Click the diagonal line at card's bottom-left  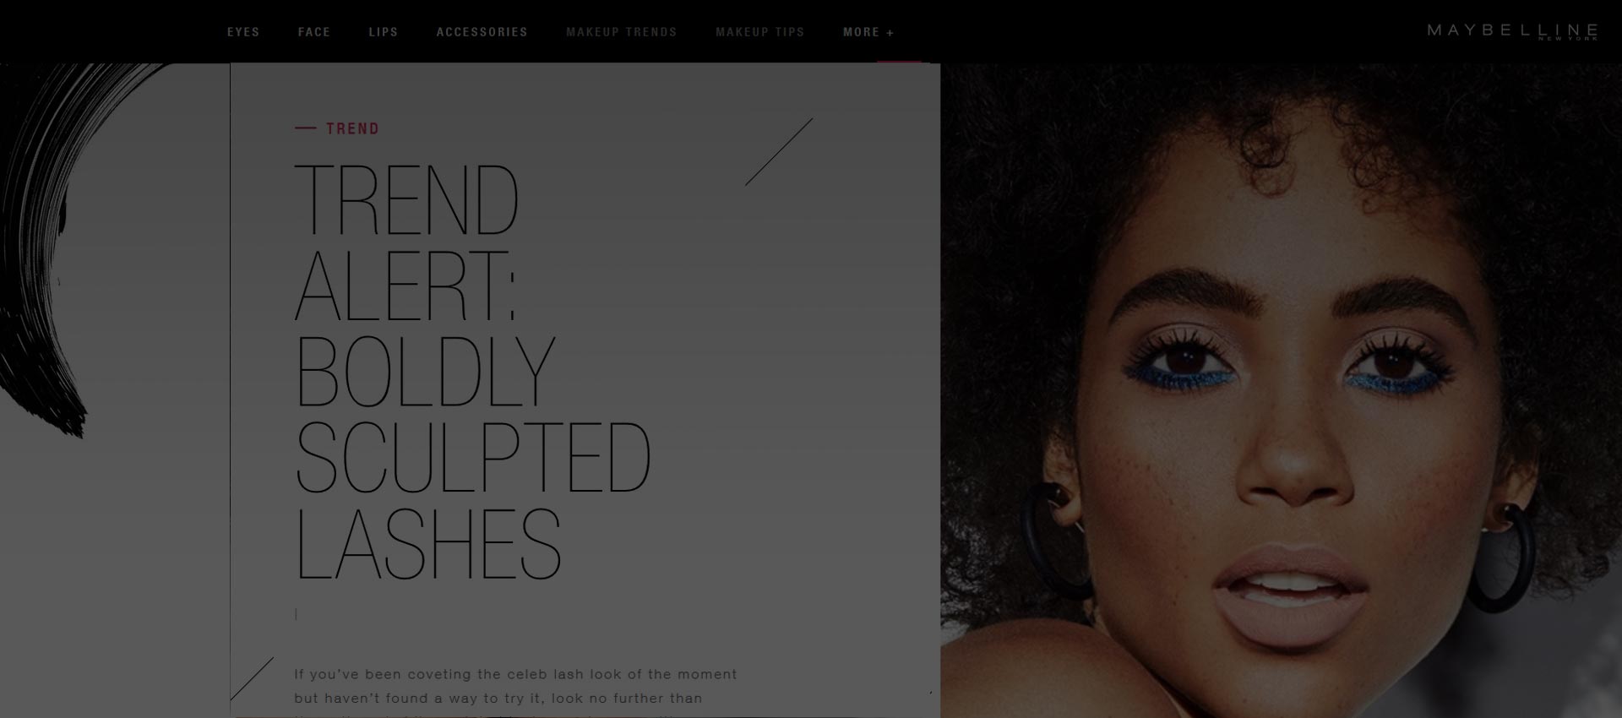click(252, 678)
